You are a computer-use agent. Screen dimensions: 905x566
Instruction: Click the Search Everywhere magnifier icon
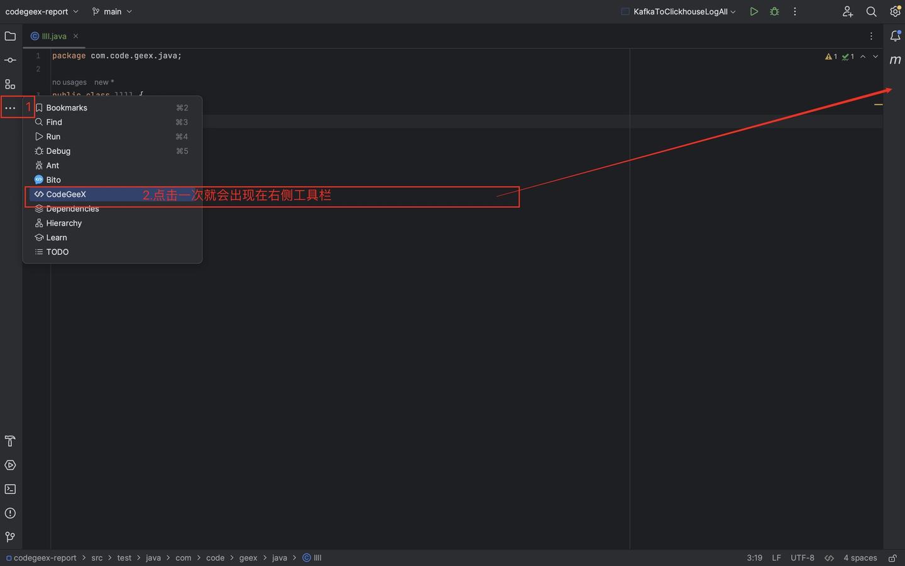coord(871,11)
